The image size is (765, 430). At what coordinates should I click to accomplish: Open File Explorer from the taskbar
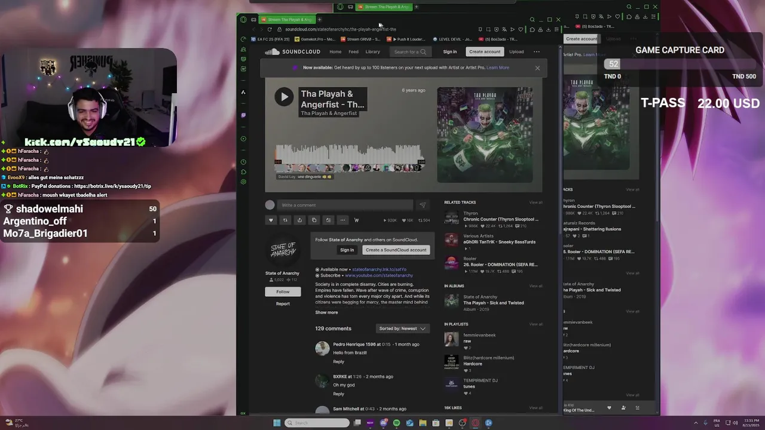(x=423, y=423)
